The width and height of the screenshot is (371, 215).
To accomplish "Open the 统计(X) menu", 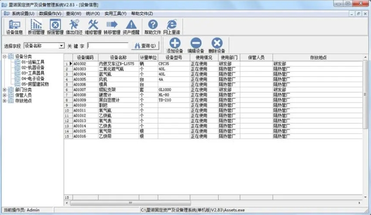I will 93,13.
